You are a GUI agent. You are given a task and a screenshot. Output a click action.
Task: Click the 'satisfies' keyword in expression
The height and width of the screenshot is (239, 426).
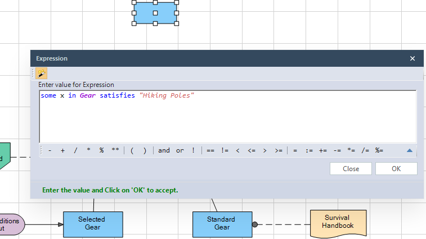pyautogui.click(x=117, y=95)
